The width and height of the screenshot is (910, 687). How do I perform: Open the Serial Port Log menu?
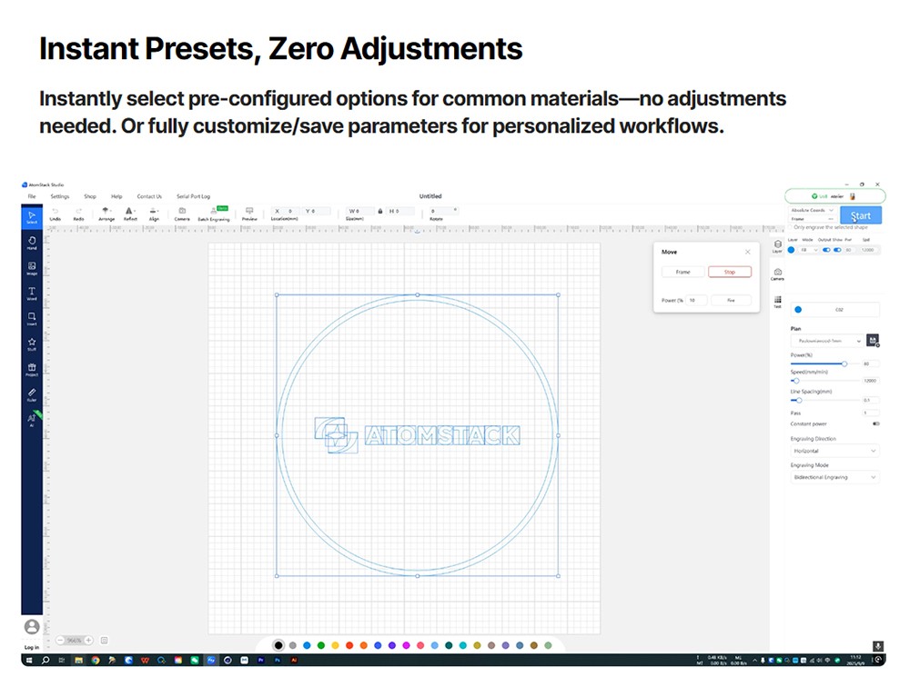(x=193, y=196)
